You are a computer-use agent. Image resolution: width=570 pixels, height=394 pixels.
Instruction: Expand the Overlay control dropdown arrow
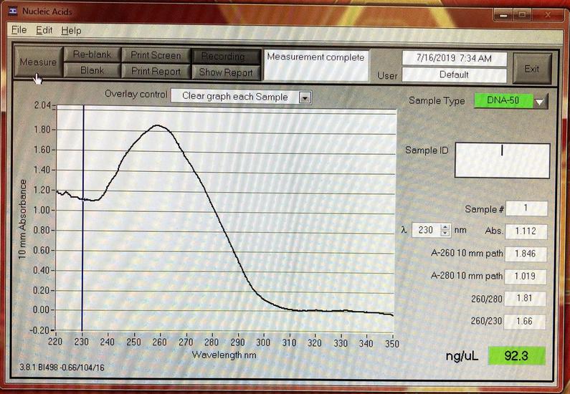pyautogui.click(x=304, y=97)
